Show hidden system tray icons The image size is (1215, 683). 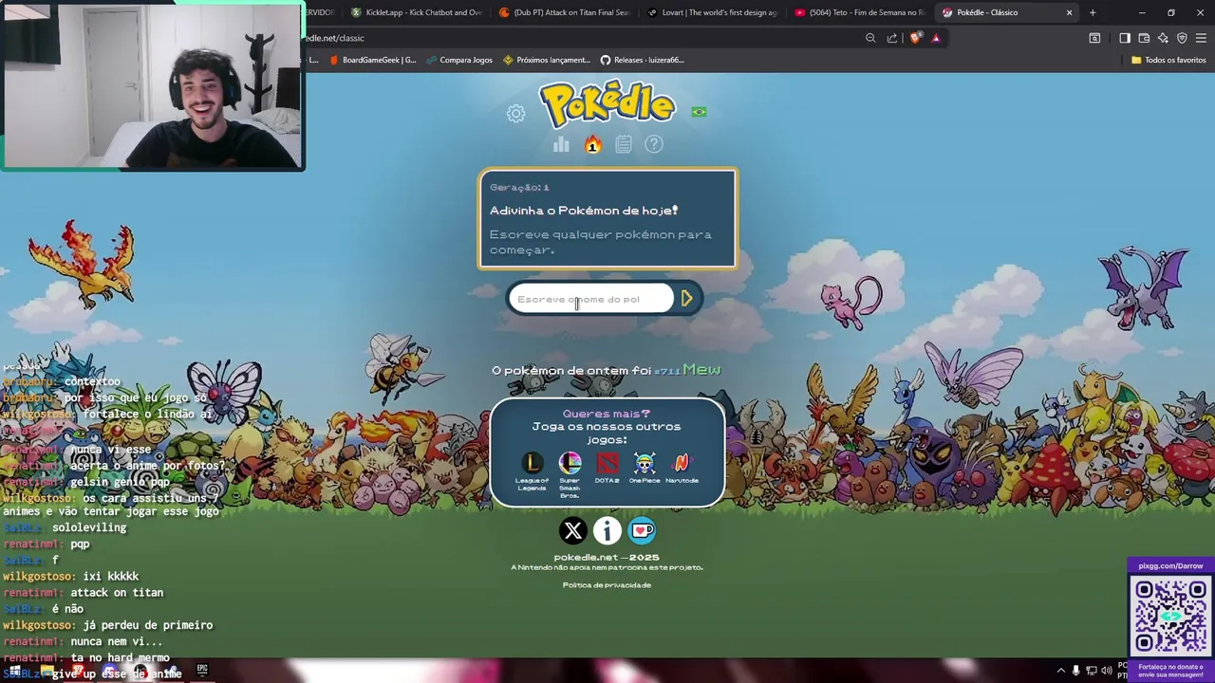point(1061,671)
